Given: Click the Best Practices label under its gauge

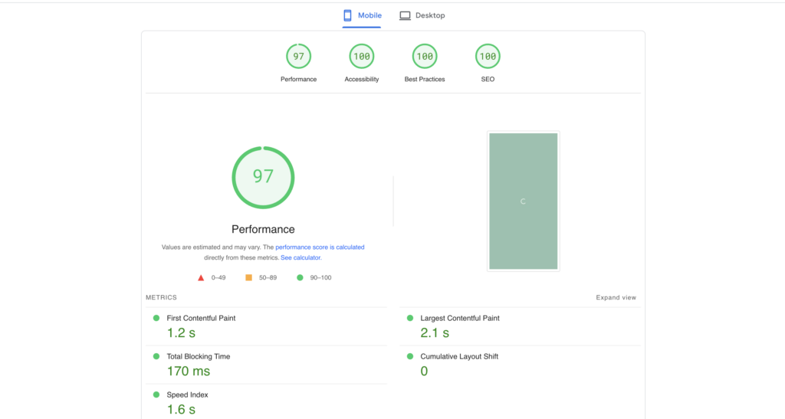Looking at the screenshot, I should 425,79.
